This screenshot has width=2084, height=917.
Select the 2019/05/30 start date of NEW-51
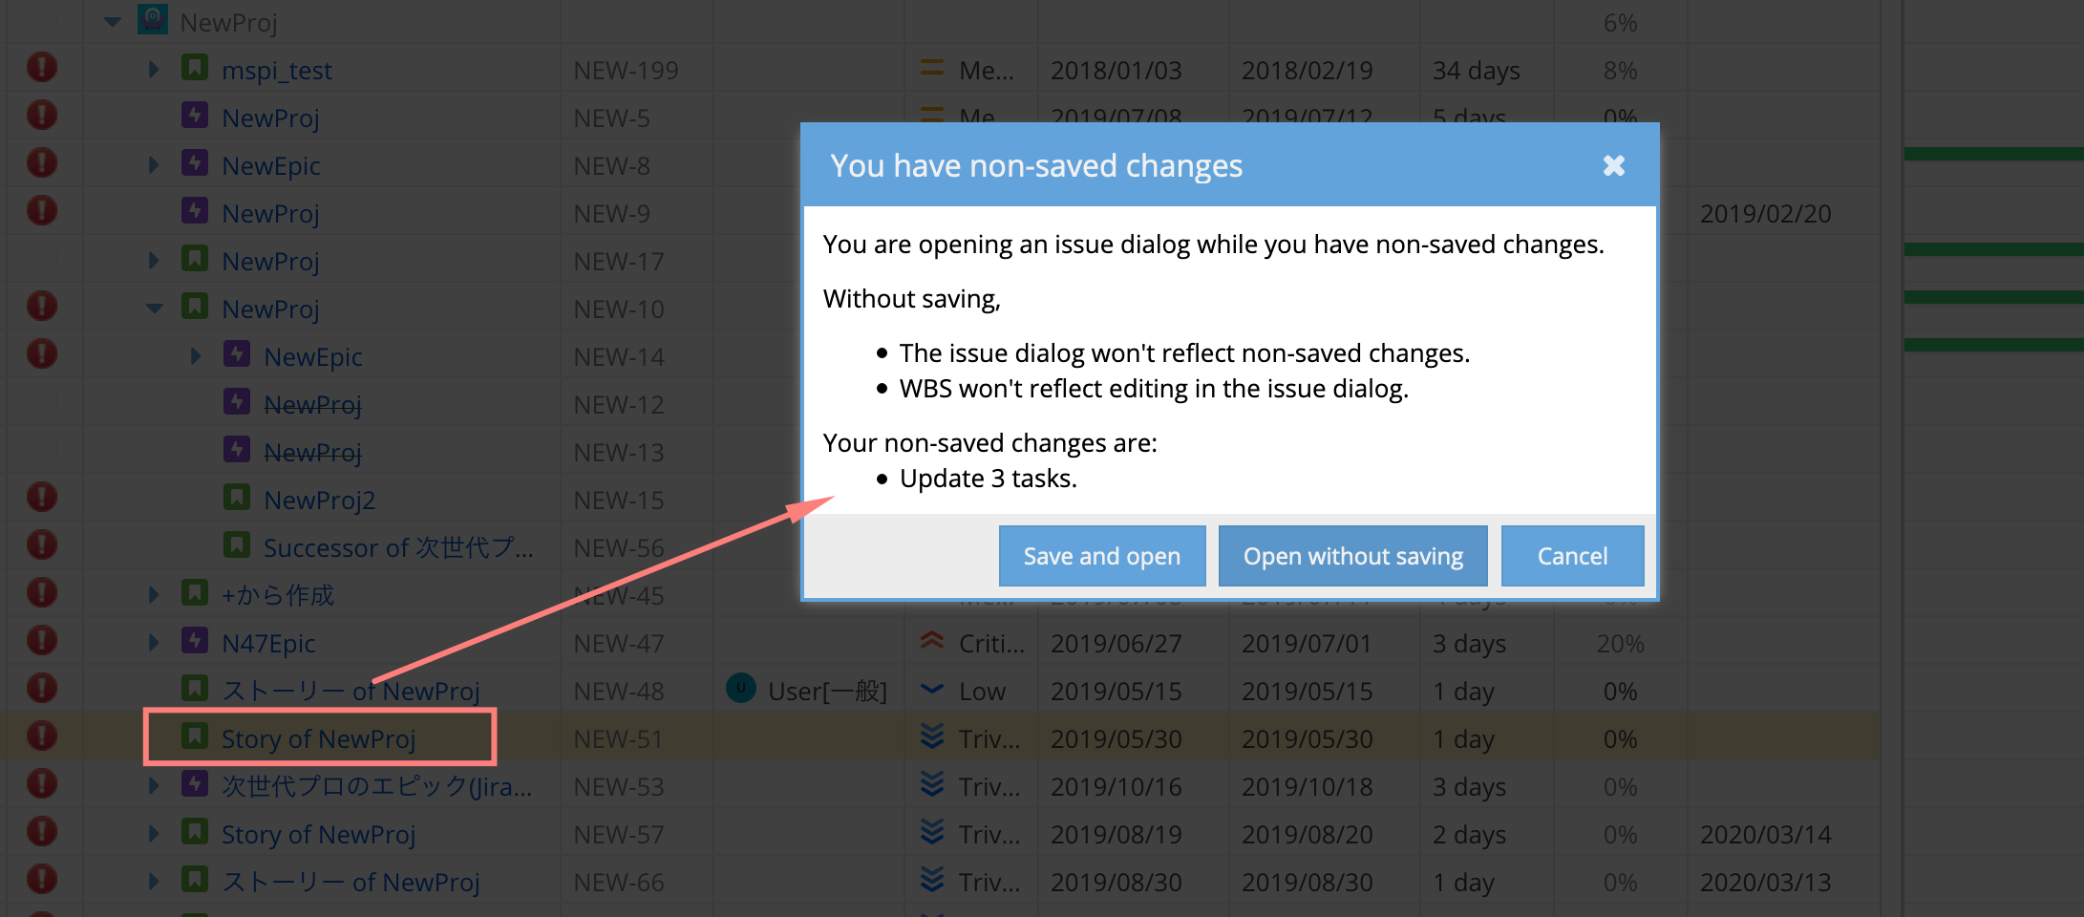click(x=1116, y=738)
